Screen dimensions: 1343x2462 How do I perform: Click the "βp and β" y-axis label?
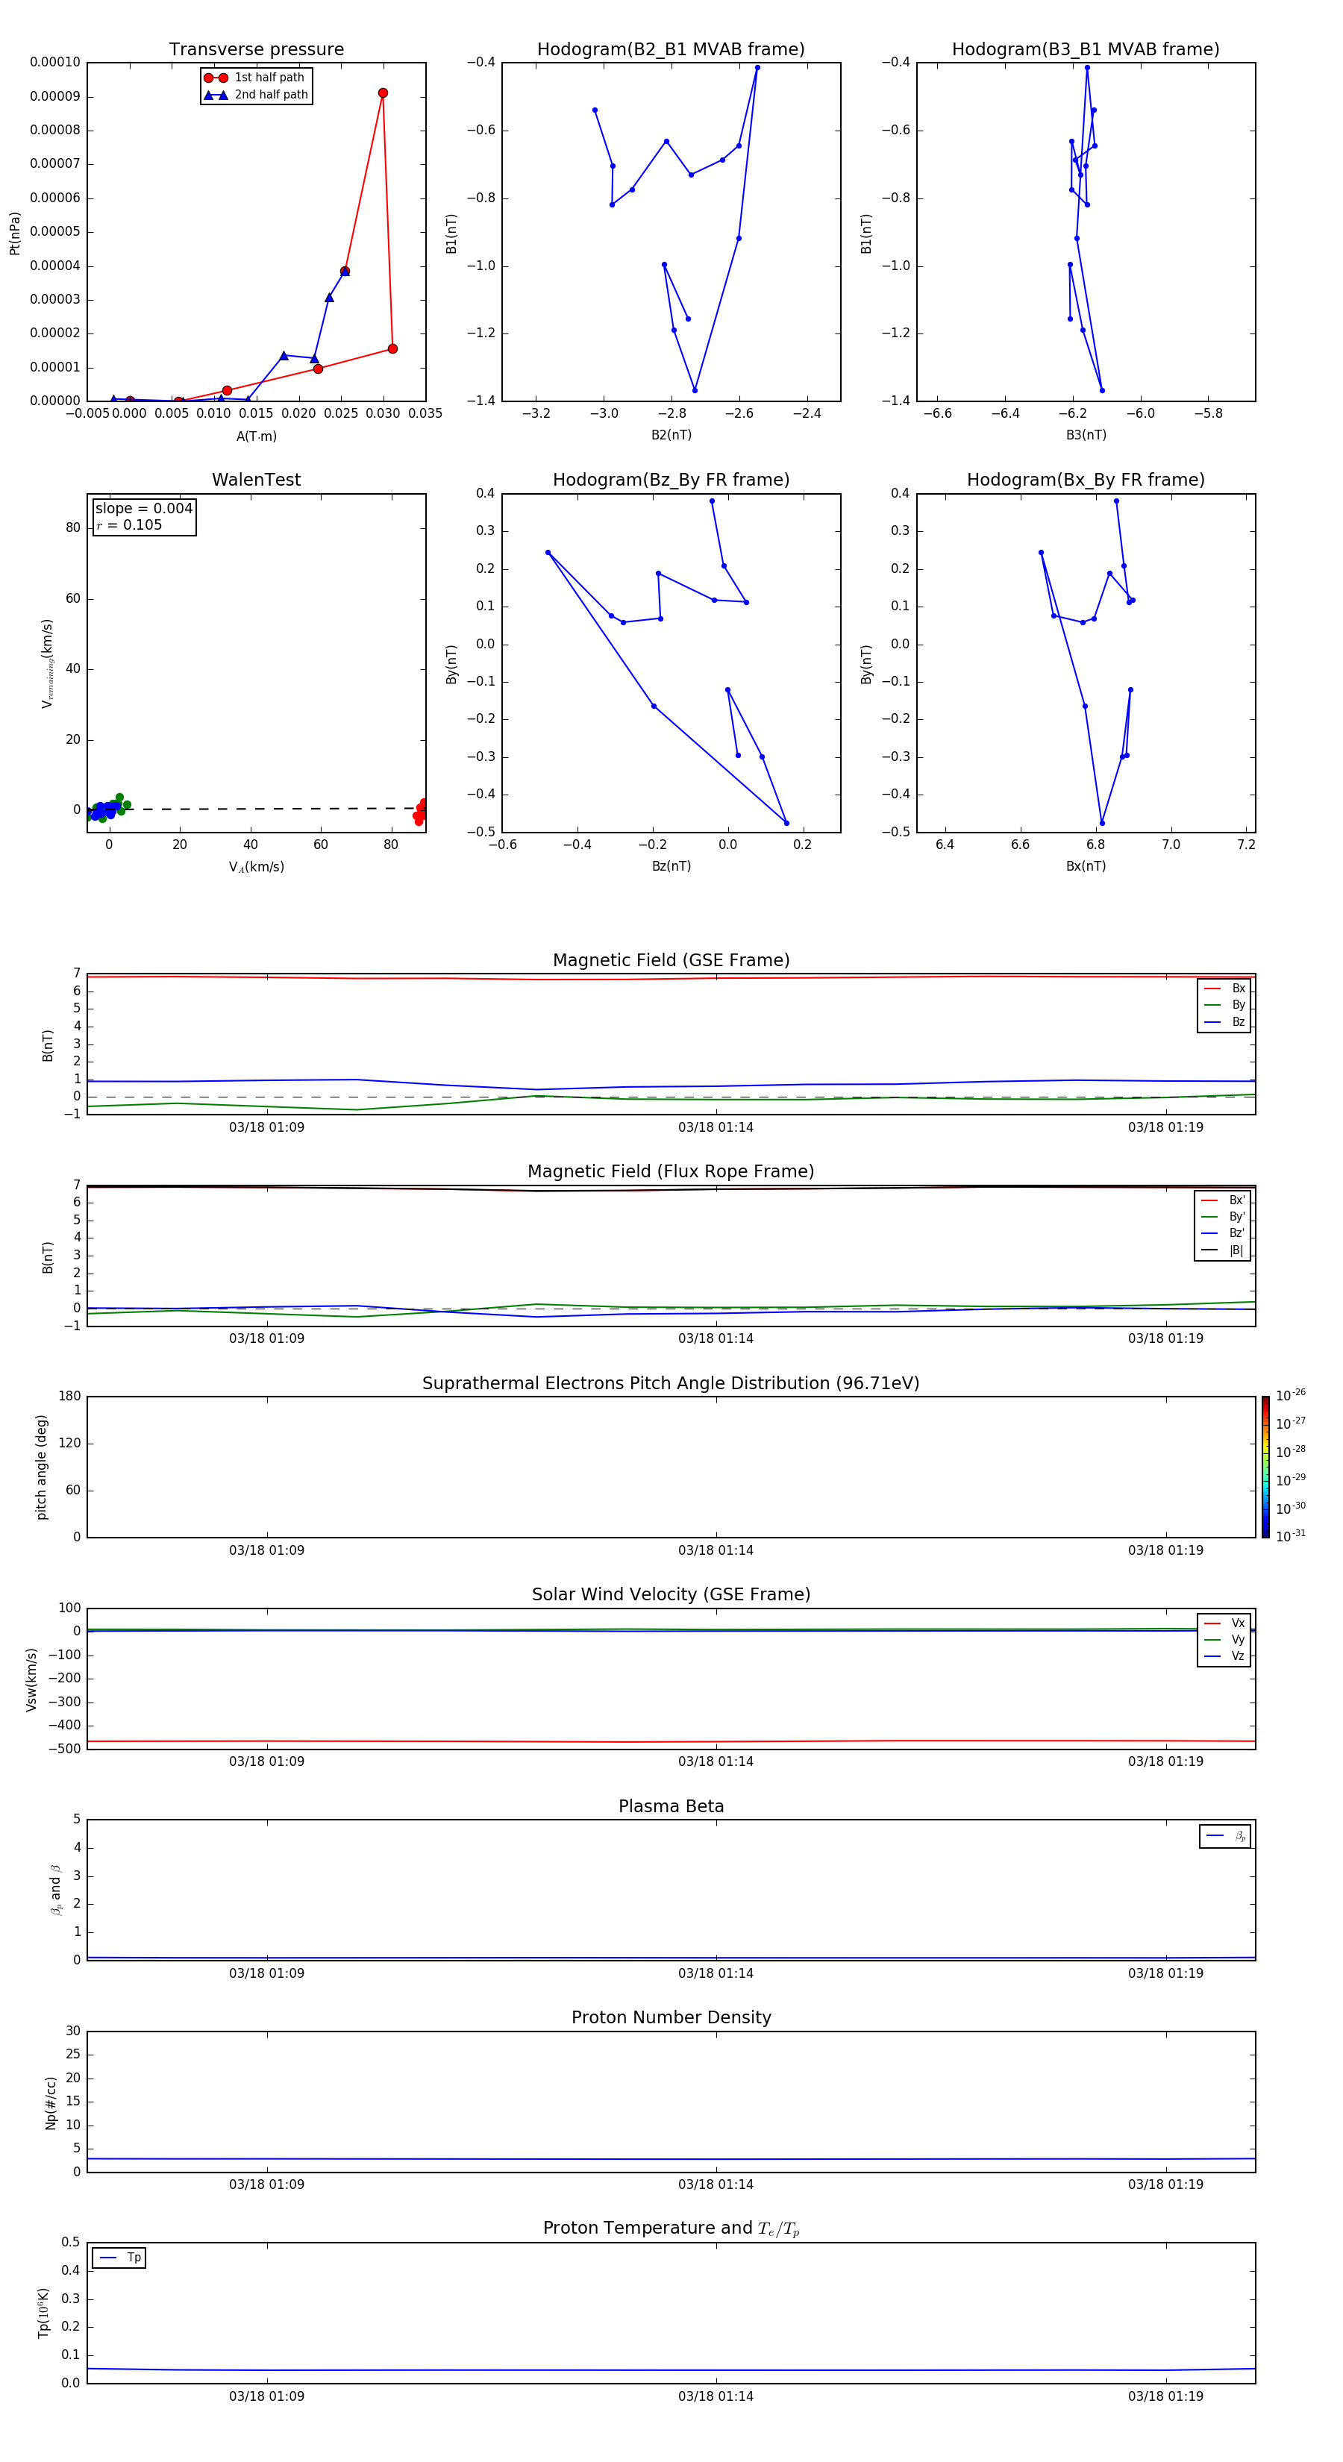(55, 1890)
